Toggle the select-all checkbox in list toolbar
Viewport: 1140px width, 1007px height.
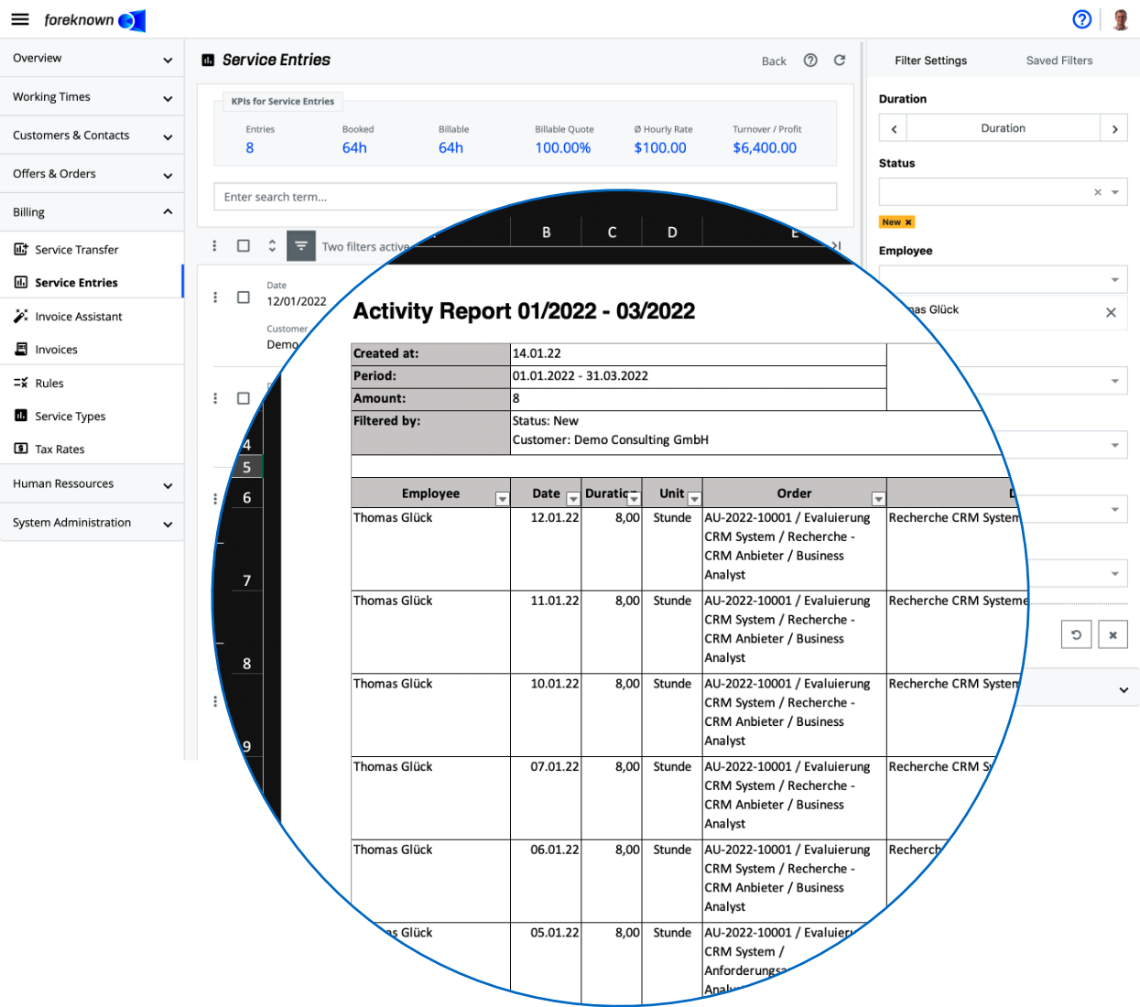244,246
